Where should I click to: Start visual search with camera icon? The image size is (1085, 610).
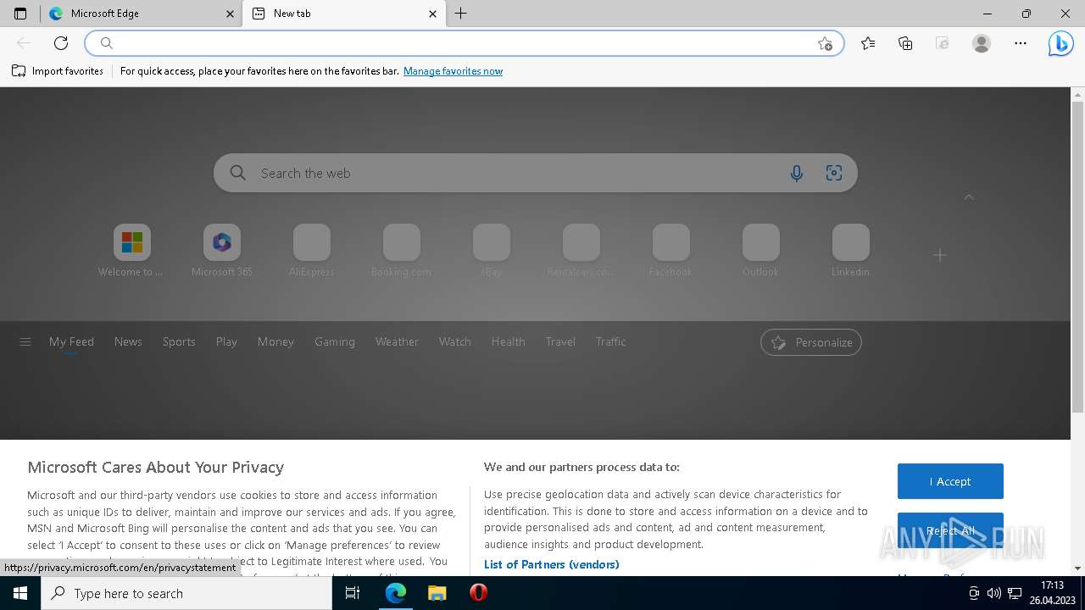pos(834,173)
